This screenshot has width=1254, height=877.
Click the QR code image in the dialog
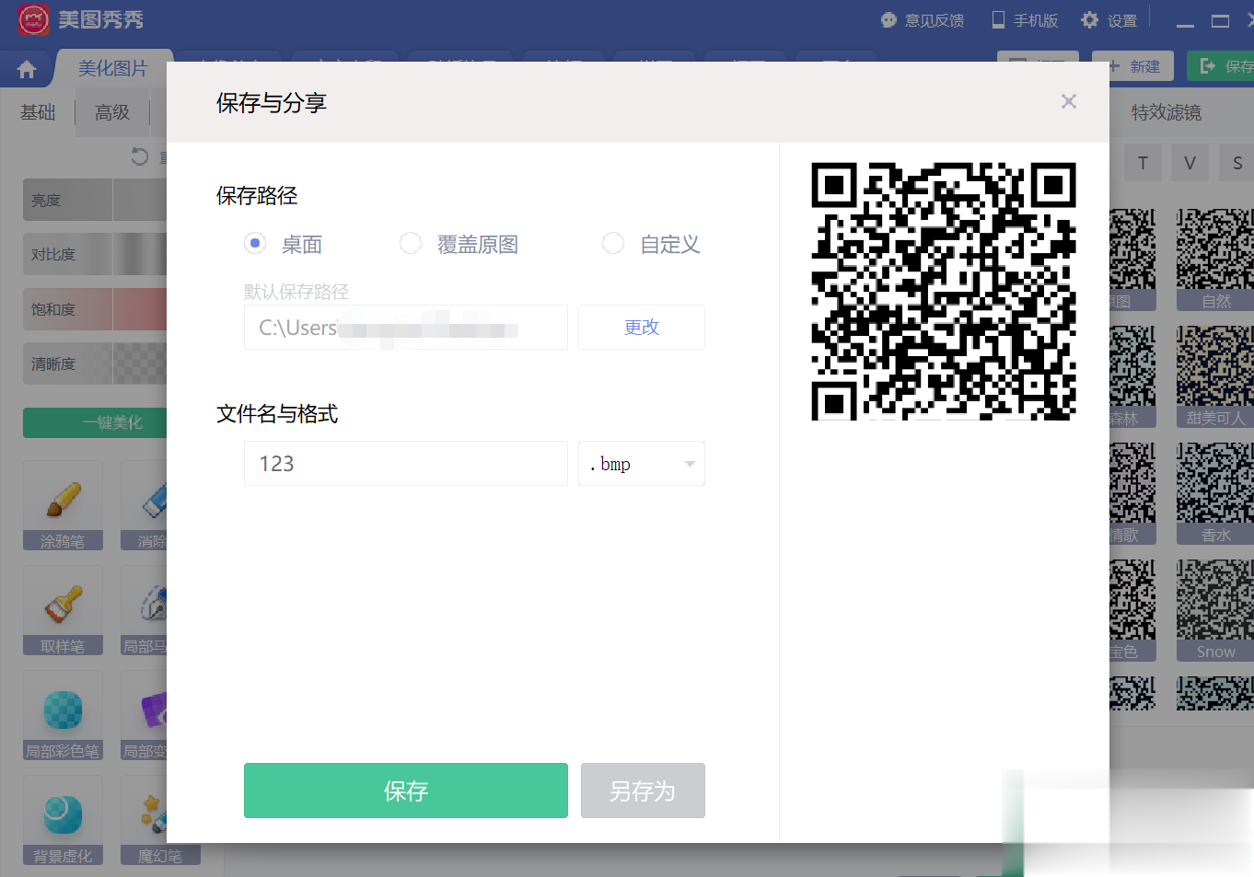point(944,291)
